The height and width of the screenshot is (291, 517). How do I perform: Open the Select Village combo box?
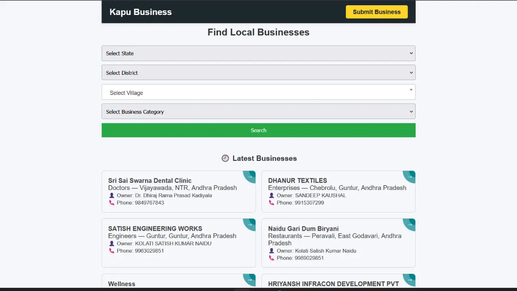coord(258,93)
